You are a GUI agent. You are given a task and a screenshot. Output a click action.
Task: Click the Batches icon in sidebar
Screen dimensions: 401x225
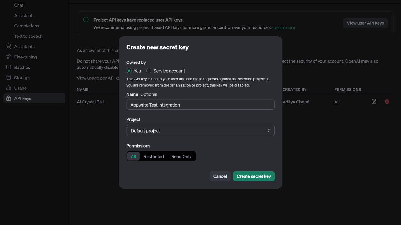coord(8,67)
